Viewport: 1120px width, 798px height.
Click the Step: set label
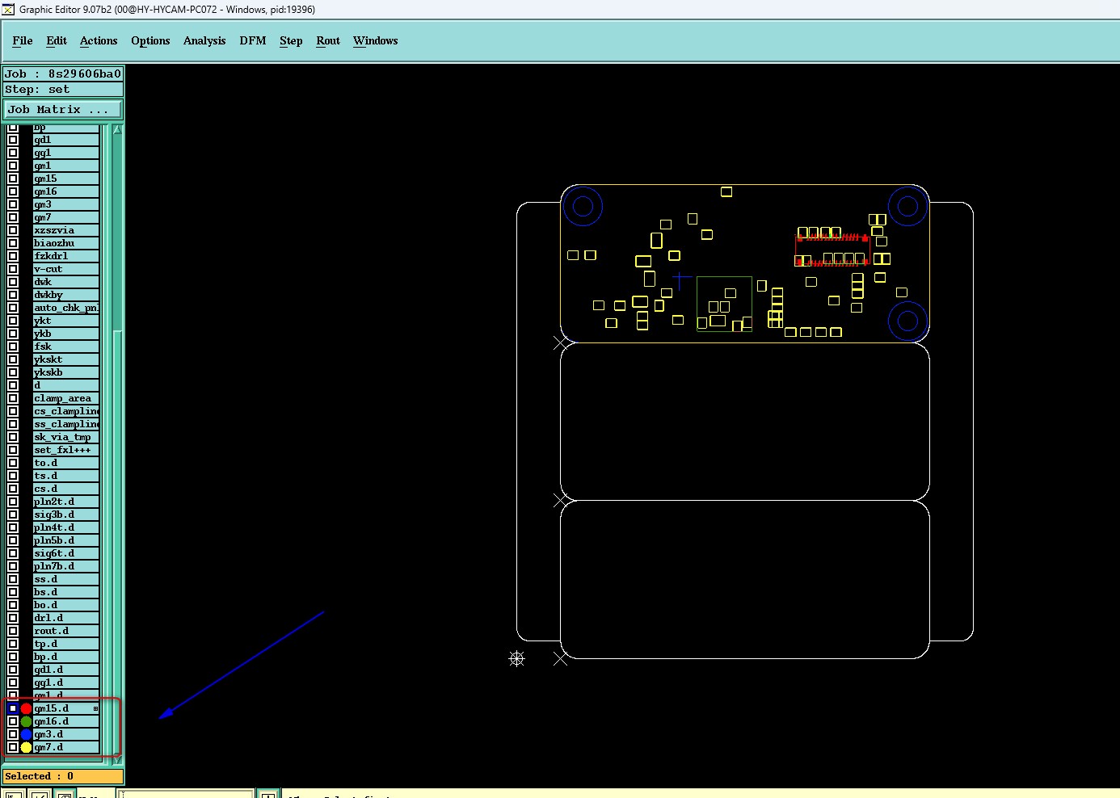[63, 90]
